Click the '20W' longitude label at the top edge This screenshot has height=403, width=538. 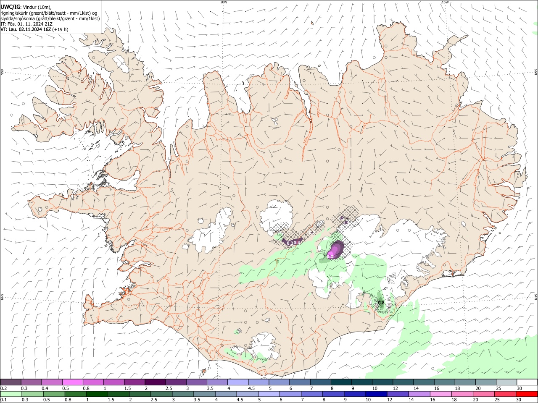click(x=224, y=2)
